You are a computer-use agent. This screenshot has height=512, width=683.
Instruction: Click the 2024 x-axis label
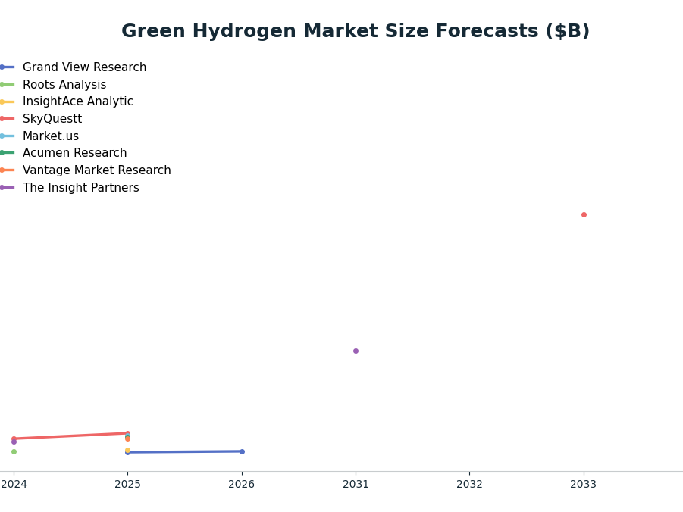(14, 484)
